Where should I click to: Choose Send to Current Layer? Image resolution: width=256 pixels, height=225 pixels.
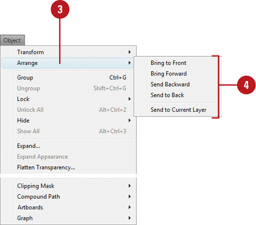tap(178, 110)
